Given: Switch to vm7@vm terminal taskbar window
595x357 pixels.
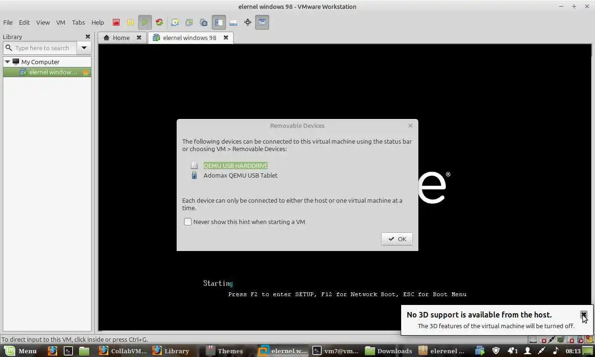Looking at the screenshot, I should (336, 351).
